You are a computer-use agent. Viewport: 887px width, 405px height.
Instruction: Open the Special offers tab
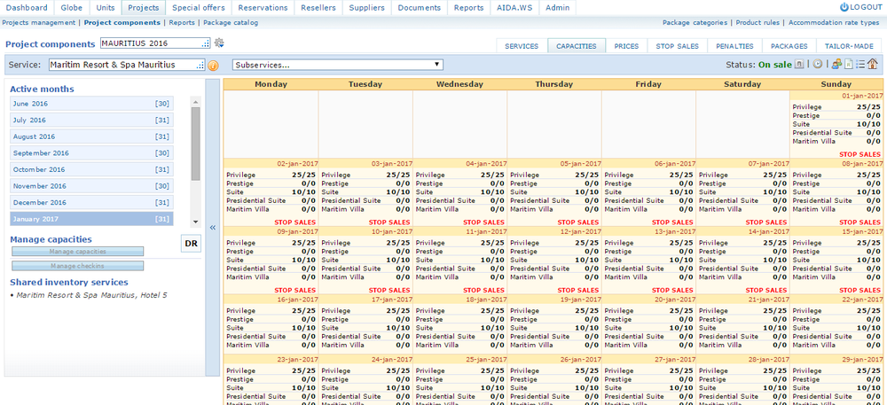(199, 8)
